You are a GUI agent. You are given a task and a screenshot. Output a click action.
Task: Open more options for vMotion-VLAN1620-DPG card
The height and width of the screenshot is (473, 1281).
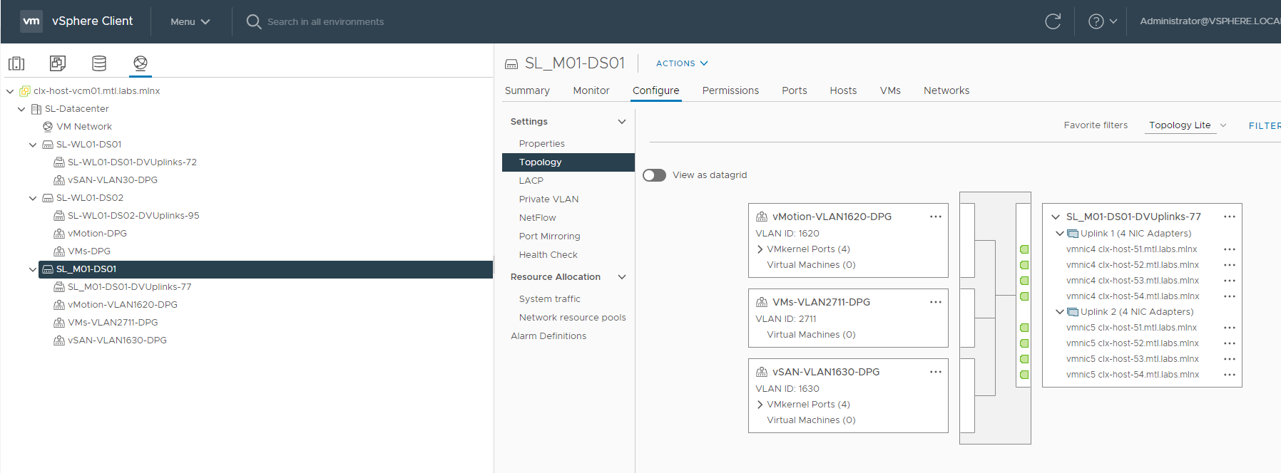[x=936, y=217]
